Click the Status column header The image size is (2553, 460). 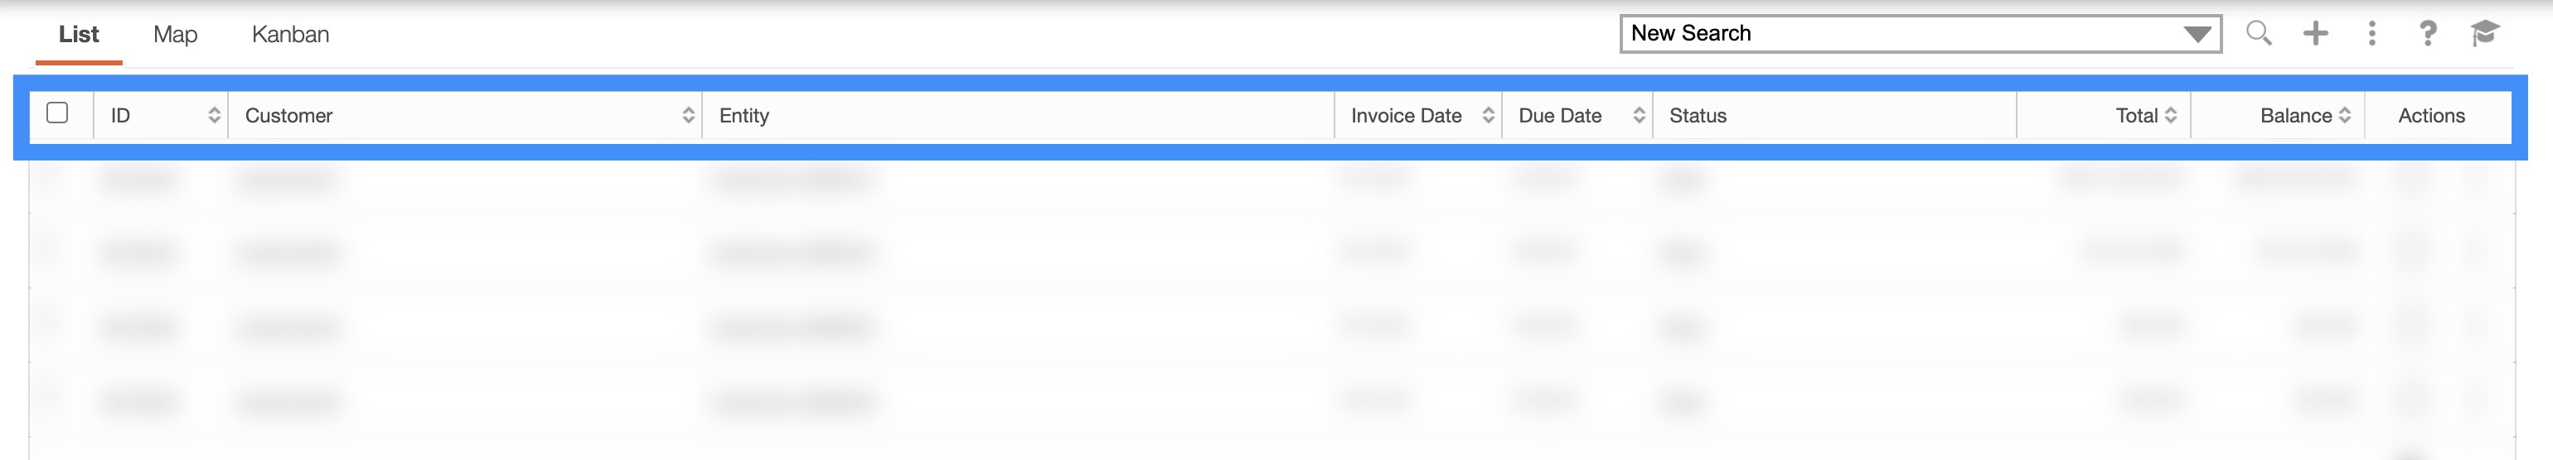(x=1698, y=116)
